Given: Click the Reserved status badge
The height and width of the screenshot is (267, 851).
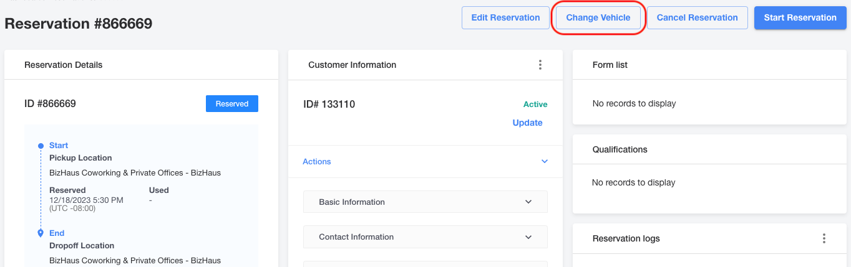Looking at the screenshot, I should [x=232, y=104].
